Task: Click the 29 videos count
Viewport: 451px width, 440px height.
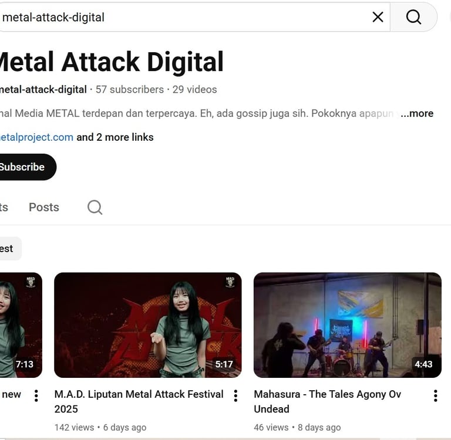Action: (x=195, y=89)
